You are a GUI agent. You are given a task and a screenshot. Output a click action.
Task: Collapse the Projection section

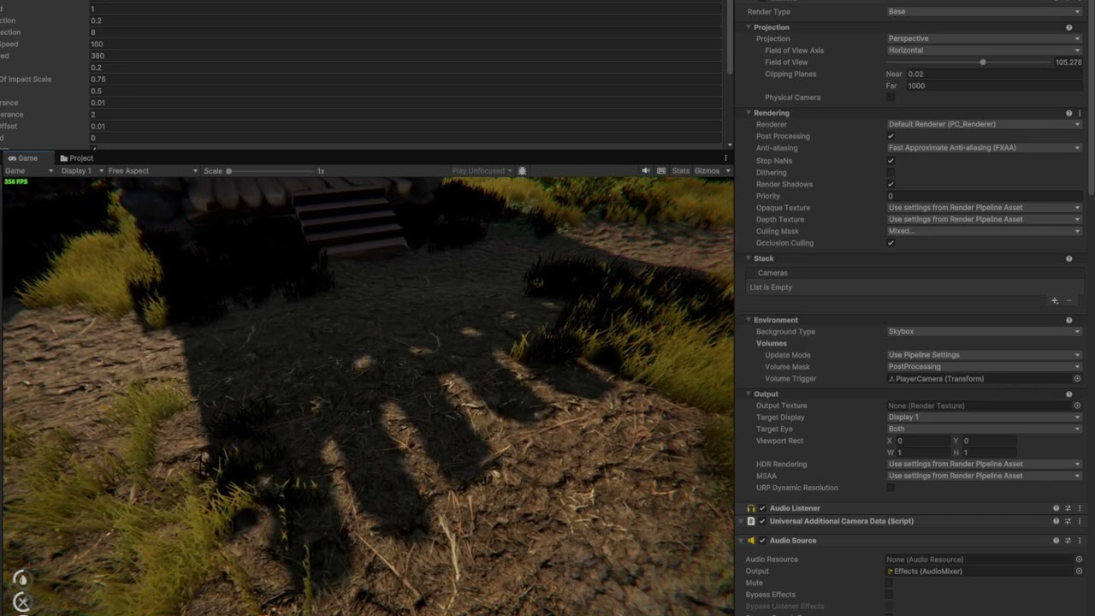[749, 27]
